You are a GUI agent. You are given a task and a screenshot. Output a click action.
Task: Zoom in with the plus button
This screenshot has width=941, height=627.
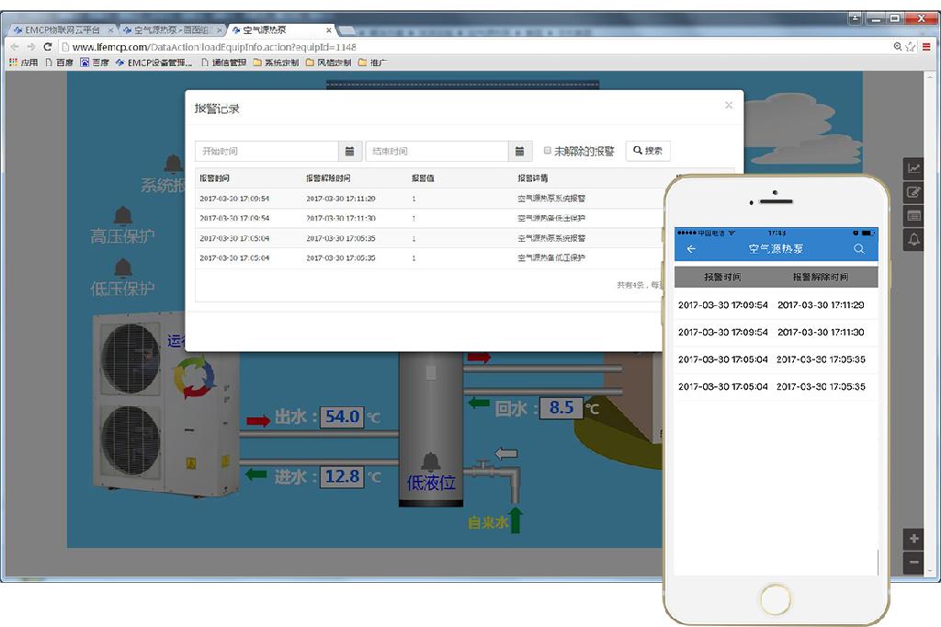(913, 539)
